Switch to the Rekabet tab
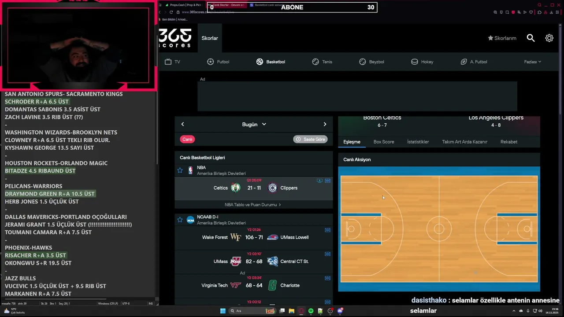This screenshot has width=564, height=317. (x=509, y=142)
